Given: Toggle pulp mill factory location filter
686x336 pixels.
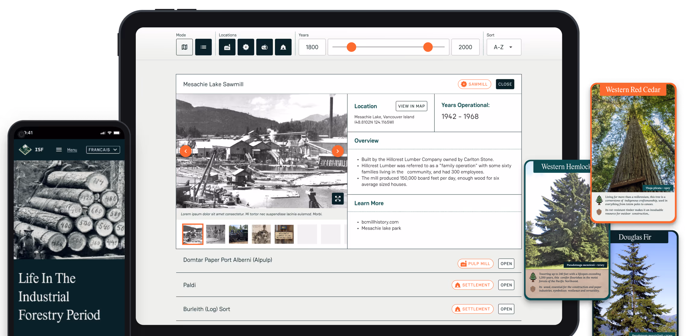Looking at the screenshot, I should tap(227, 47).
